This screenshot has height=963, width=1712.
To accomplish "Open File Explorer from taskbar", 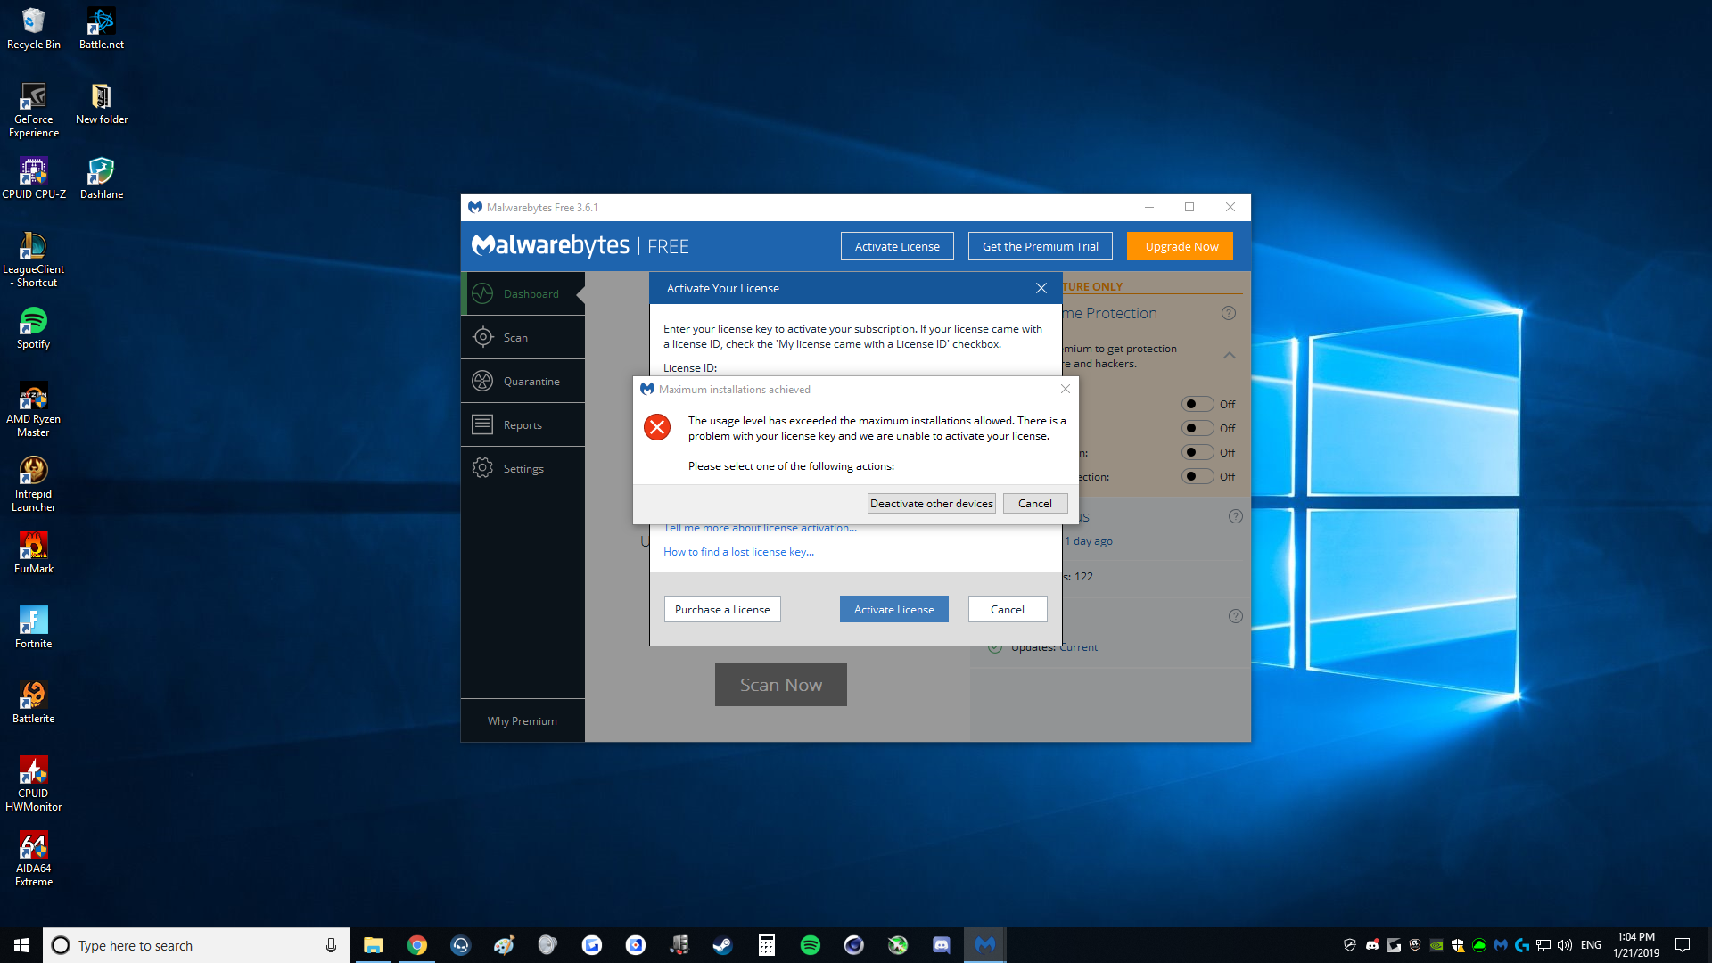I will 374,945.
